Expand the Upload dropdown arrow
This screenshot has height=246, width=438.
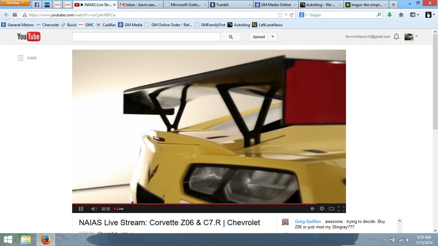(x=272, y=37)
